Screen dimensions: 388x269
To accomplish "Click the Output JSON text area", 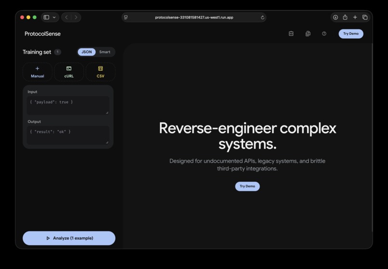I will (68, 135).
